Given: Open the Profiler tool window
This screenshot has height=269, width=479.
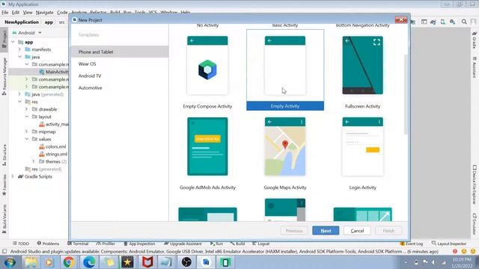Looking at the screenshot, I should click(x=106, y=244).
